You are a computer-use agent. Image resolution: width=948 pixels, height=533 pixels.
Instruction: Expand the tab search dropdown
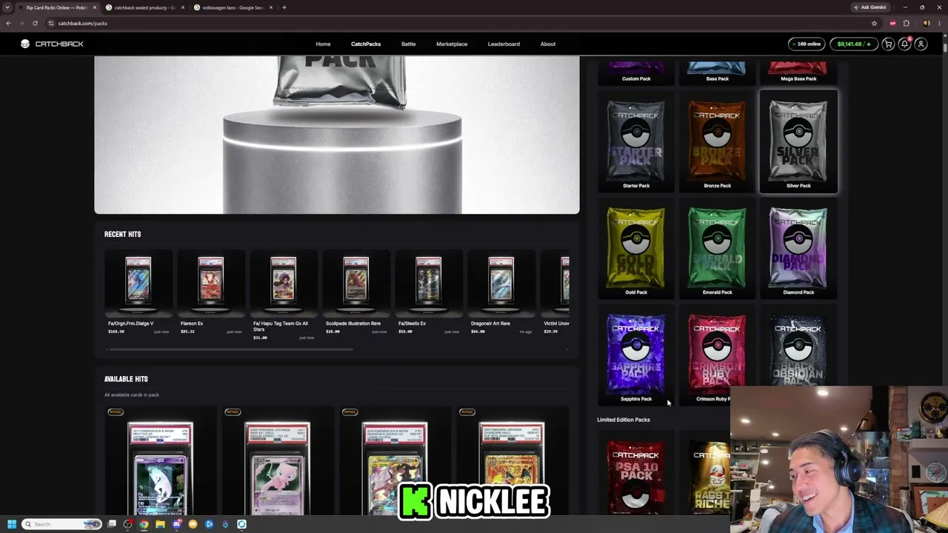(x=8, y=7)
